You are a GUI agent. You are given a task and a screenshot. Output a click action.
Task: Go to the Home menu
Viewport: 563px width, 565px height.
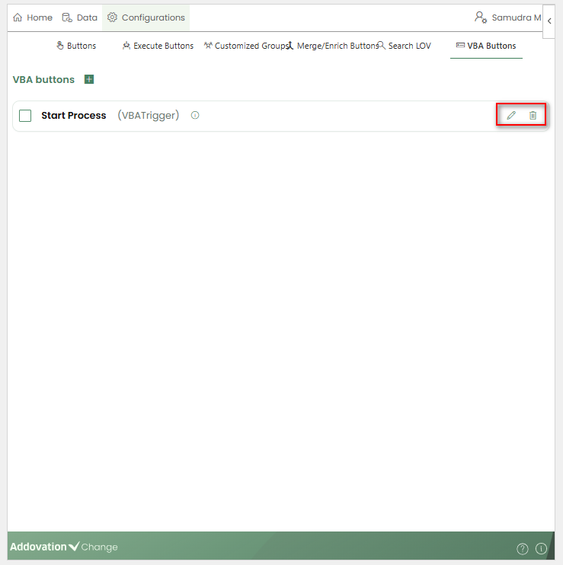pos(33,18)
